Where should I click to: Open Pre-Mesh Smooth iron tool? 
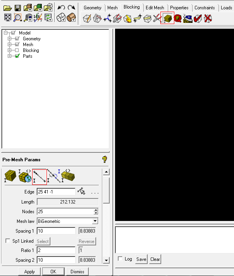[x=188, y=19]
